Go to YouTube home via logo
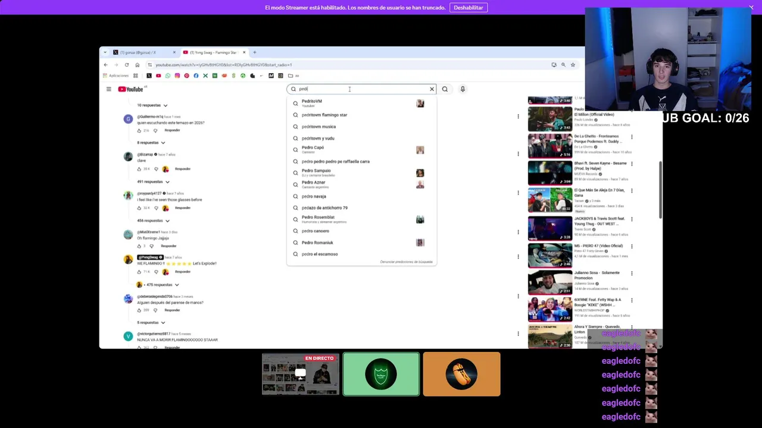 pos(130,89)
